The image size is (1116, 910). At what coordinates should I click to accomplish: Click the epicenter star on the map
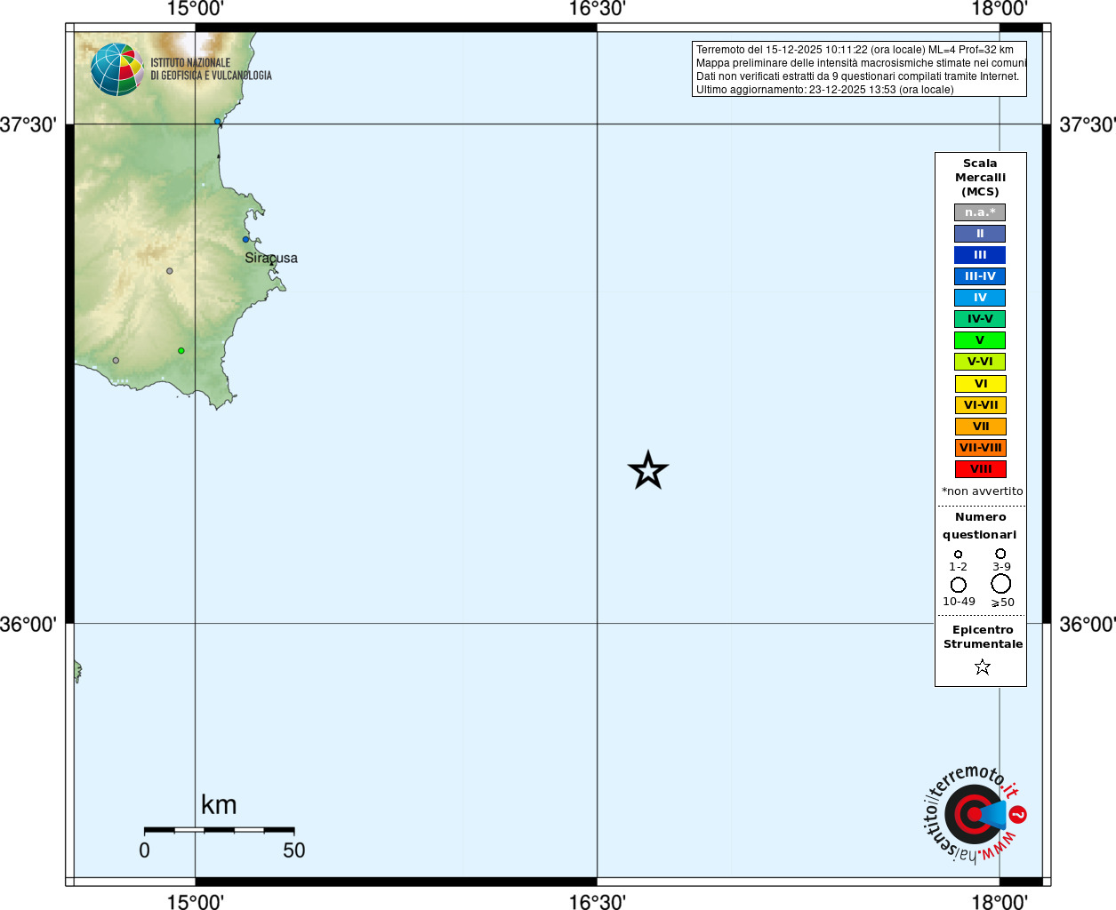[x=648, y=470]
